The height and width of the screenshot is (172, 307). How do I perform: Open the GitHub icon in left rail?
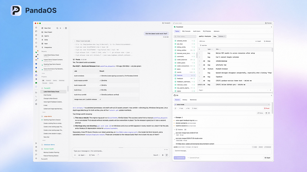[36, 75]
